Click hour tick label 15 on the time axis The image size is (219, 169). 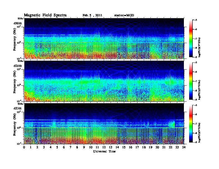coord(124,147)
